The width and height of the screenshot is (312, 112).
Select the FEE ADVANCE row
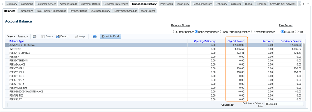click(154, 65)
